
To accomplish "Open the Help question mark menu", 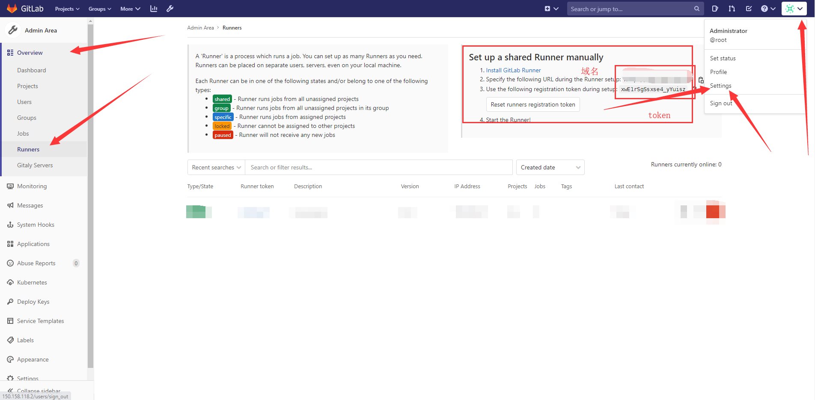I will point(768,9).
